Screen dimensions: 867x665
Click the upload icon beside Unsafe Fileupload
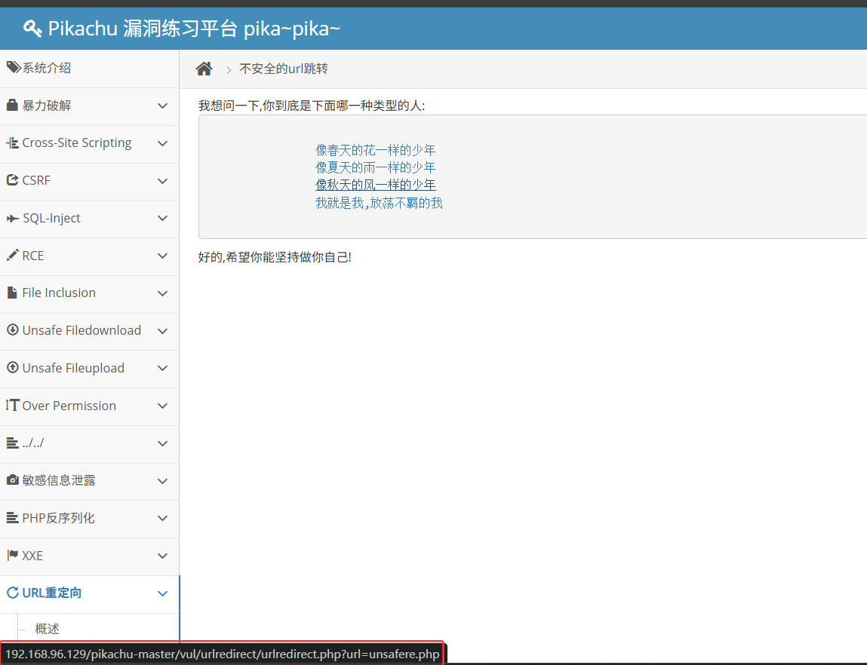pos(12,367)
